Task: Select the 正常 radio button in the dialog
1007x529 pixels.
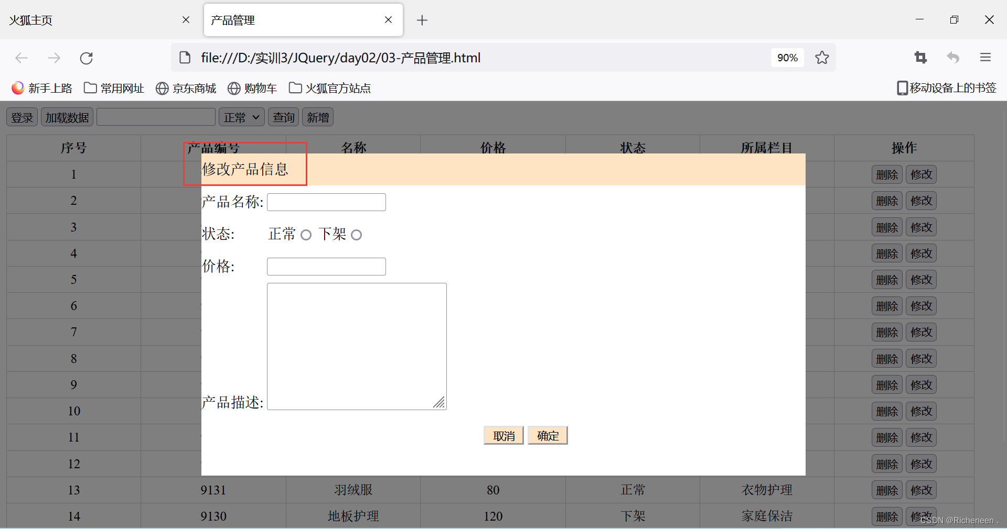Action: (306, 235)
